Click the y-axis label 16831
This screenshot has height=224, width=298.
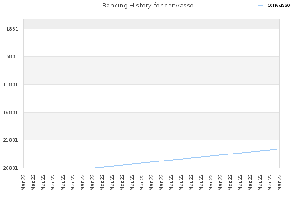pos(10,112)
